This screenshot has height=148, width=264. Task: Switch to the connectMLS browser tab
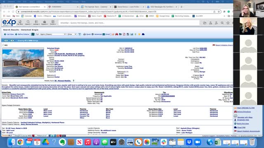click(30, 7)
